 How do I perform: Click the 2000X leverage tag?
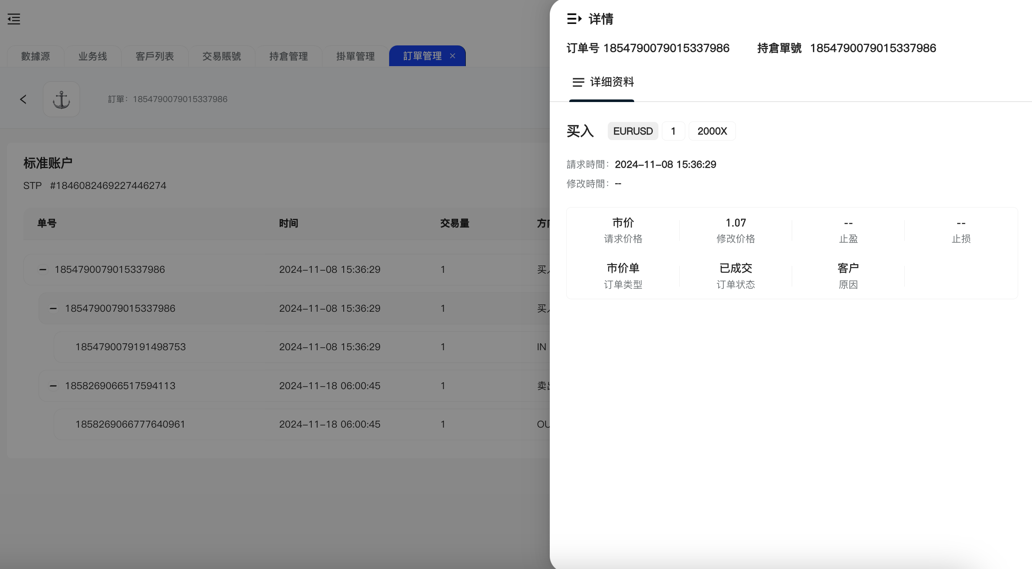tap(712, 131)
